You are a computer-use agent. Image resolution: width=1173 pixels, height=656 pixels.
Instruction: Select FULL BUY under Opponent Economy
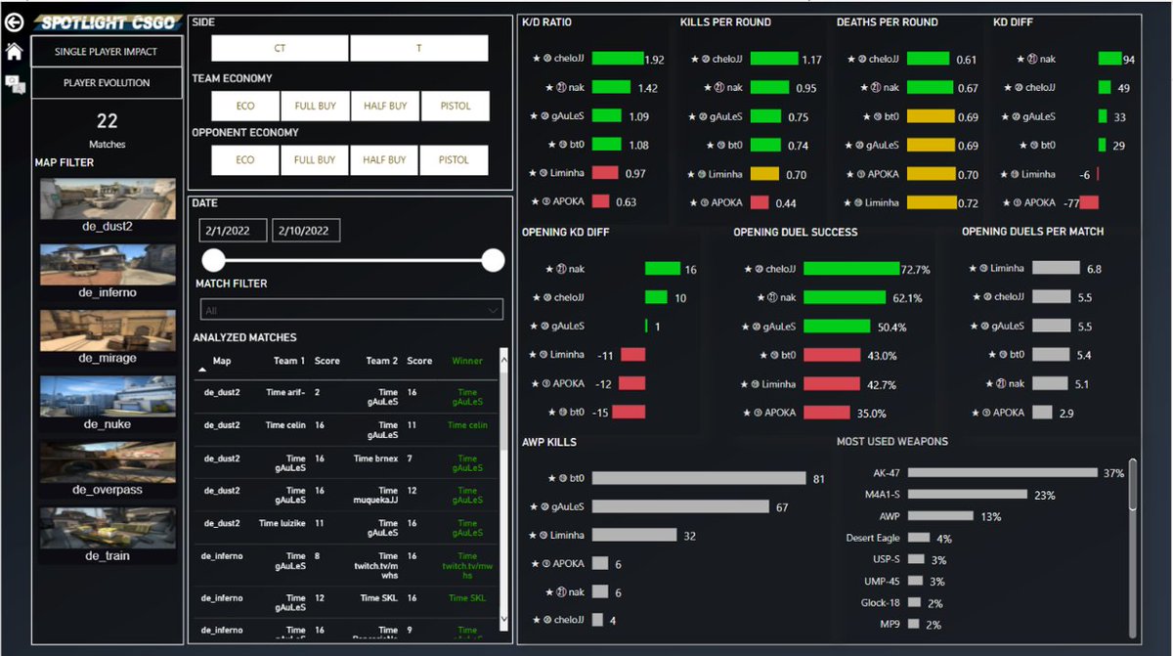pos(315,160)
